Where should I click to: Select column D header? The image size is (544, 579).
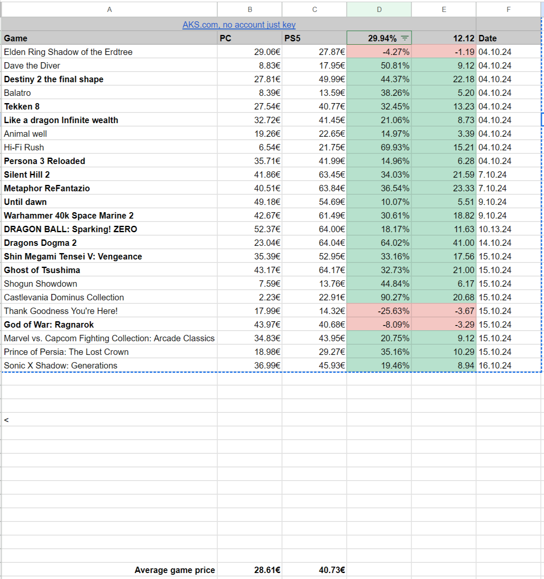(379, 9)
